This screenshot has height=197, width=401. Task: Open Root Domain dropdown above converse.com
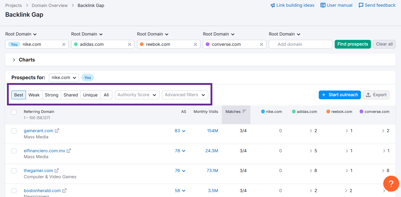(219, 34)
